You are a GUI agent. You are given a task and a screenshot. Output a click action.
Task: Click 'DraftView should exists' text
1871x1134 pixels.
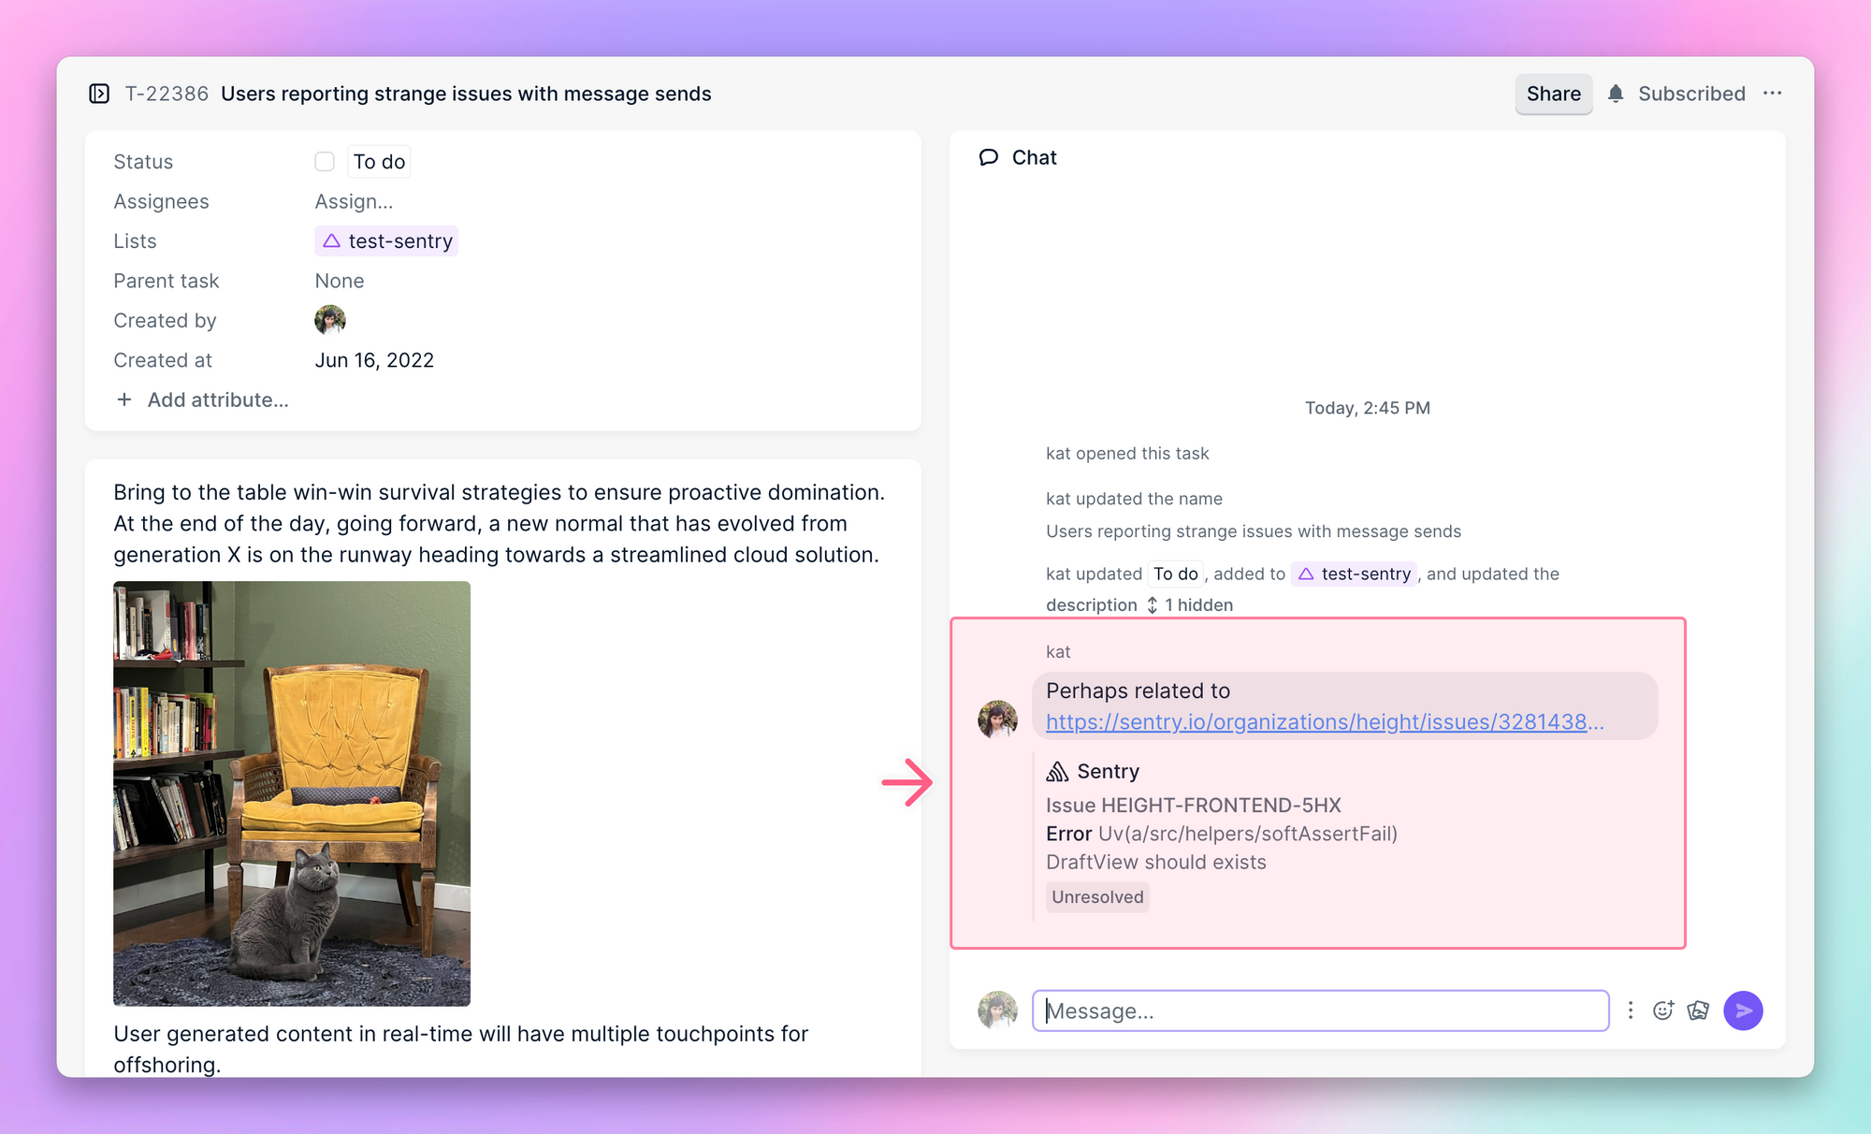pyautogui.click(x=1156, y=862)
